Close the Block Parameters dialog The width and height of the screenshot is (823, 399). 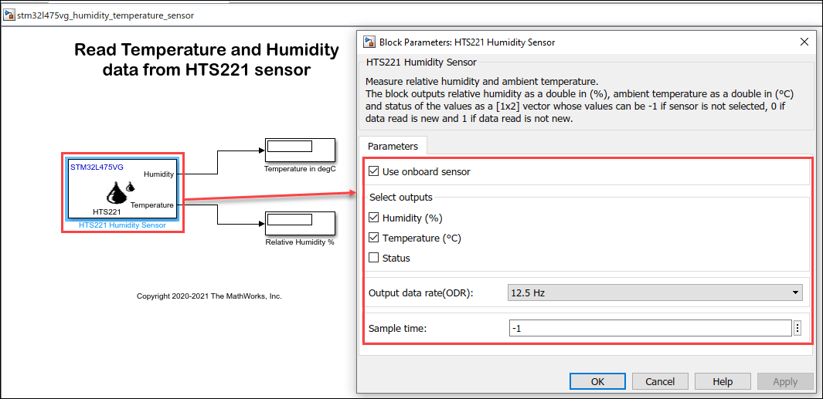point(805,42)
